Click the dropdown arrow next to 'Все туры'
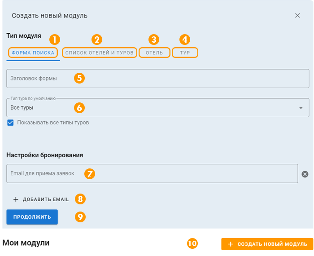The height and width of the screenshot is (256, 314). [301, 108]
